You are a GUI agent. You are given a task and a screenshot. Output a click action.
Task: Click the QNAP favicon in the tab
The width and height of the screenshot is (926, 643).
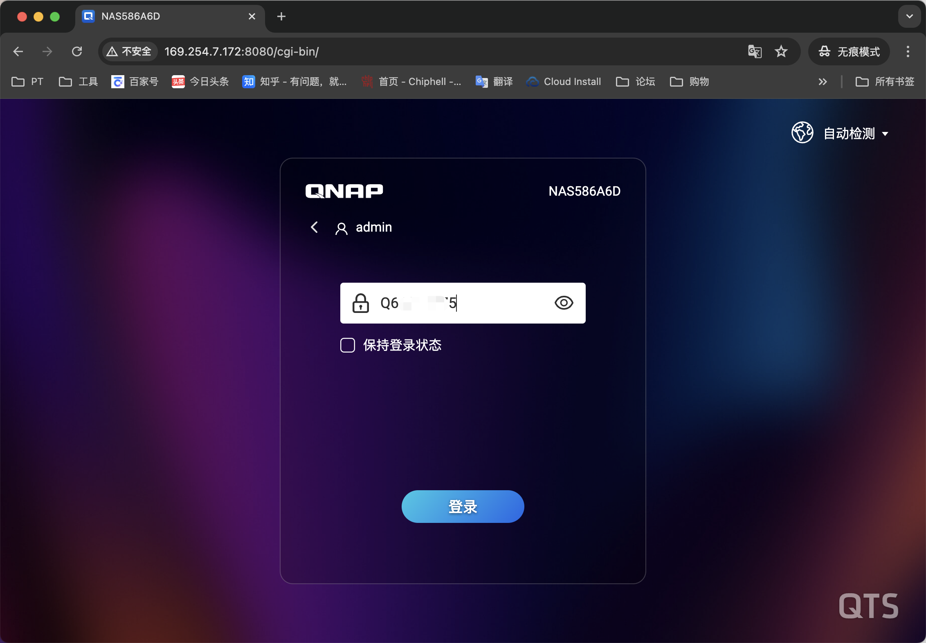88,16
